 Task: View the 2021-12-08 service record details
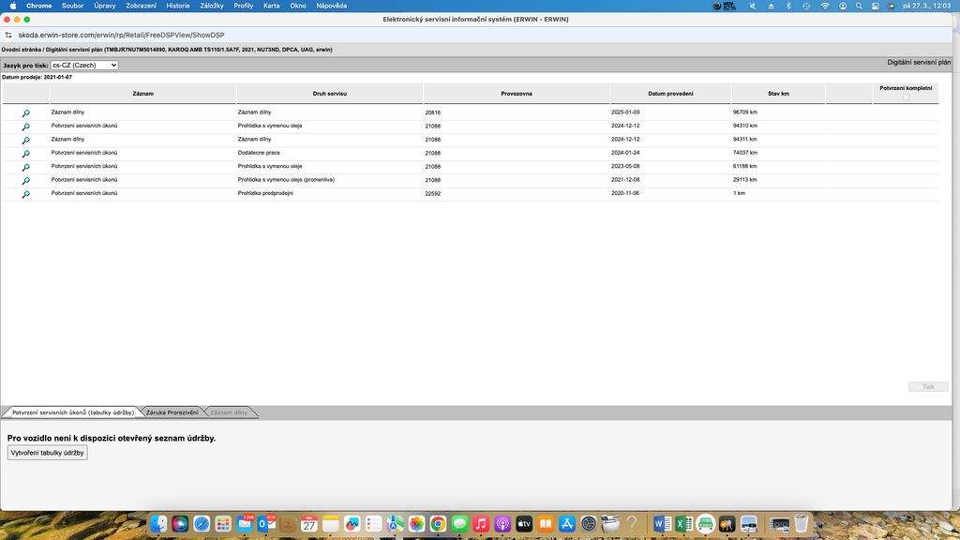point(25,180)
